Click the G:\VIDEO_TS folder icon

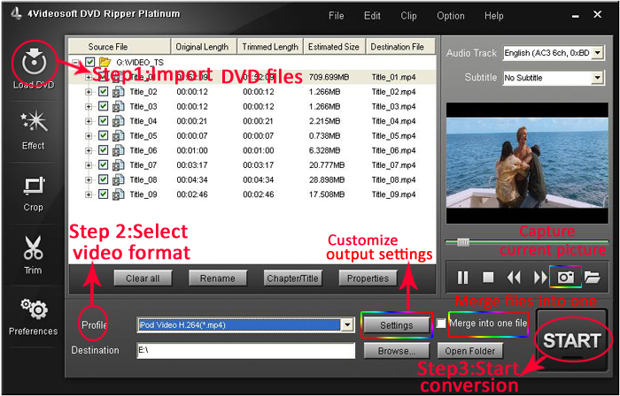point(105,63)
